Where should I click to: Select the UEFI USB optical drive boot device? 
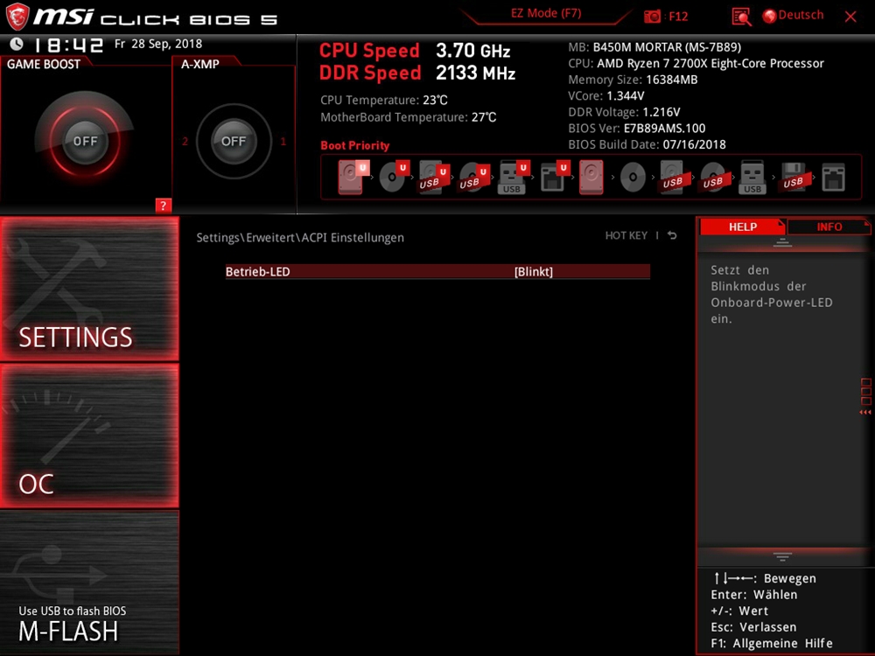point(473,178)
